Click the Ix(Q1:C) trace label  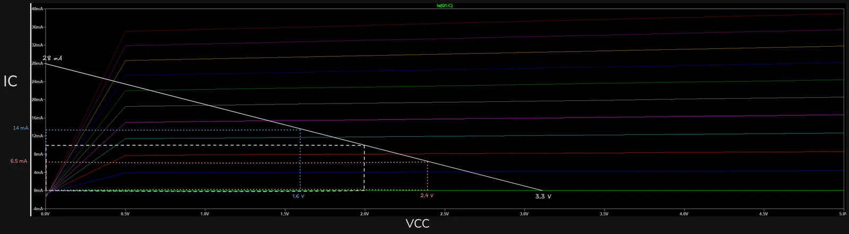[x=445, y=5]
